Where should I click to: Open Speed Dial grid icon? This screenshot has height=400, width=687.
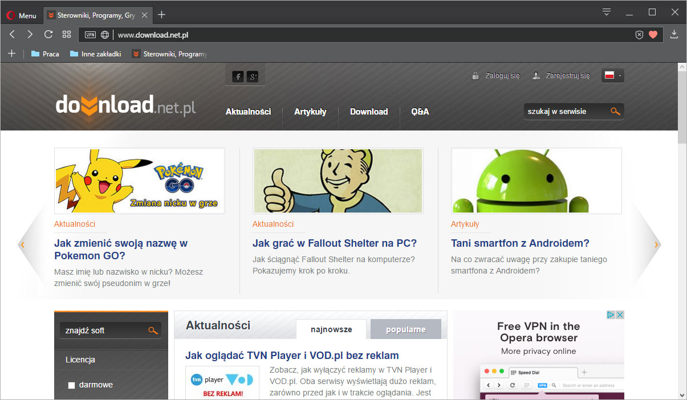[x=67, y=35]
